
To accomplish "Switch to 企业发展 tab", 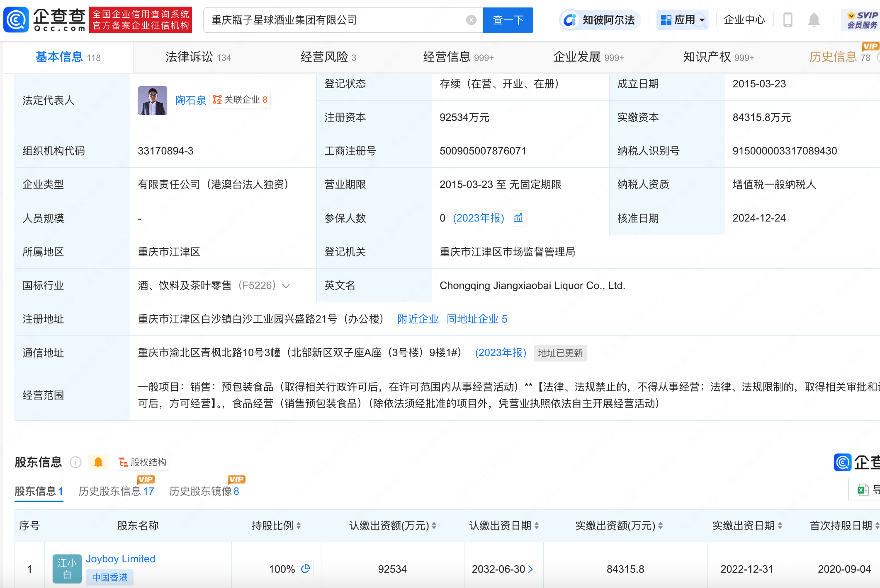I will point(588,57).
